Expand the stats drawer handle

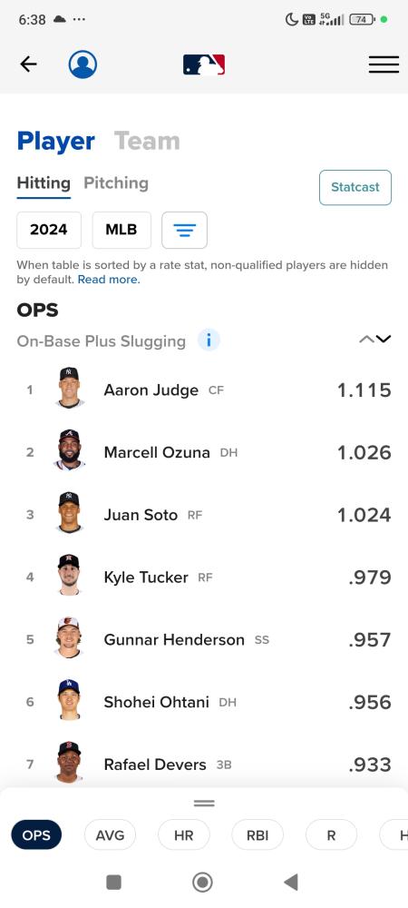click(204, 804)
